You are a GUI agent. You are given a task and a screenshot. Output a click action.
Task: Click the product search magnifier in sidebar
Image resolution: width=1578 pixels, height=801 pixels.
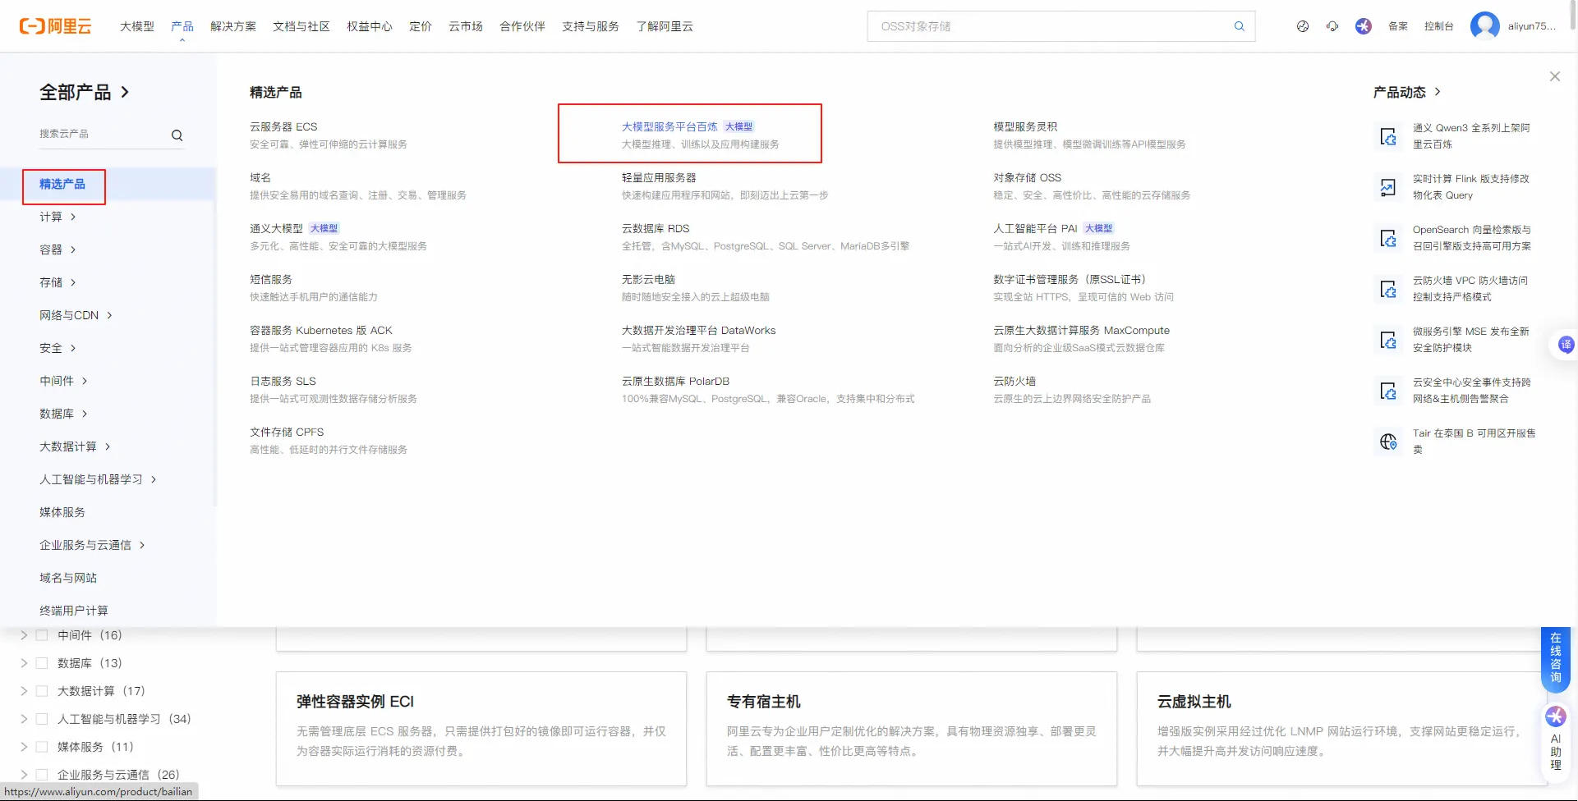(177, 135)
